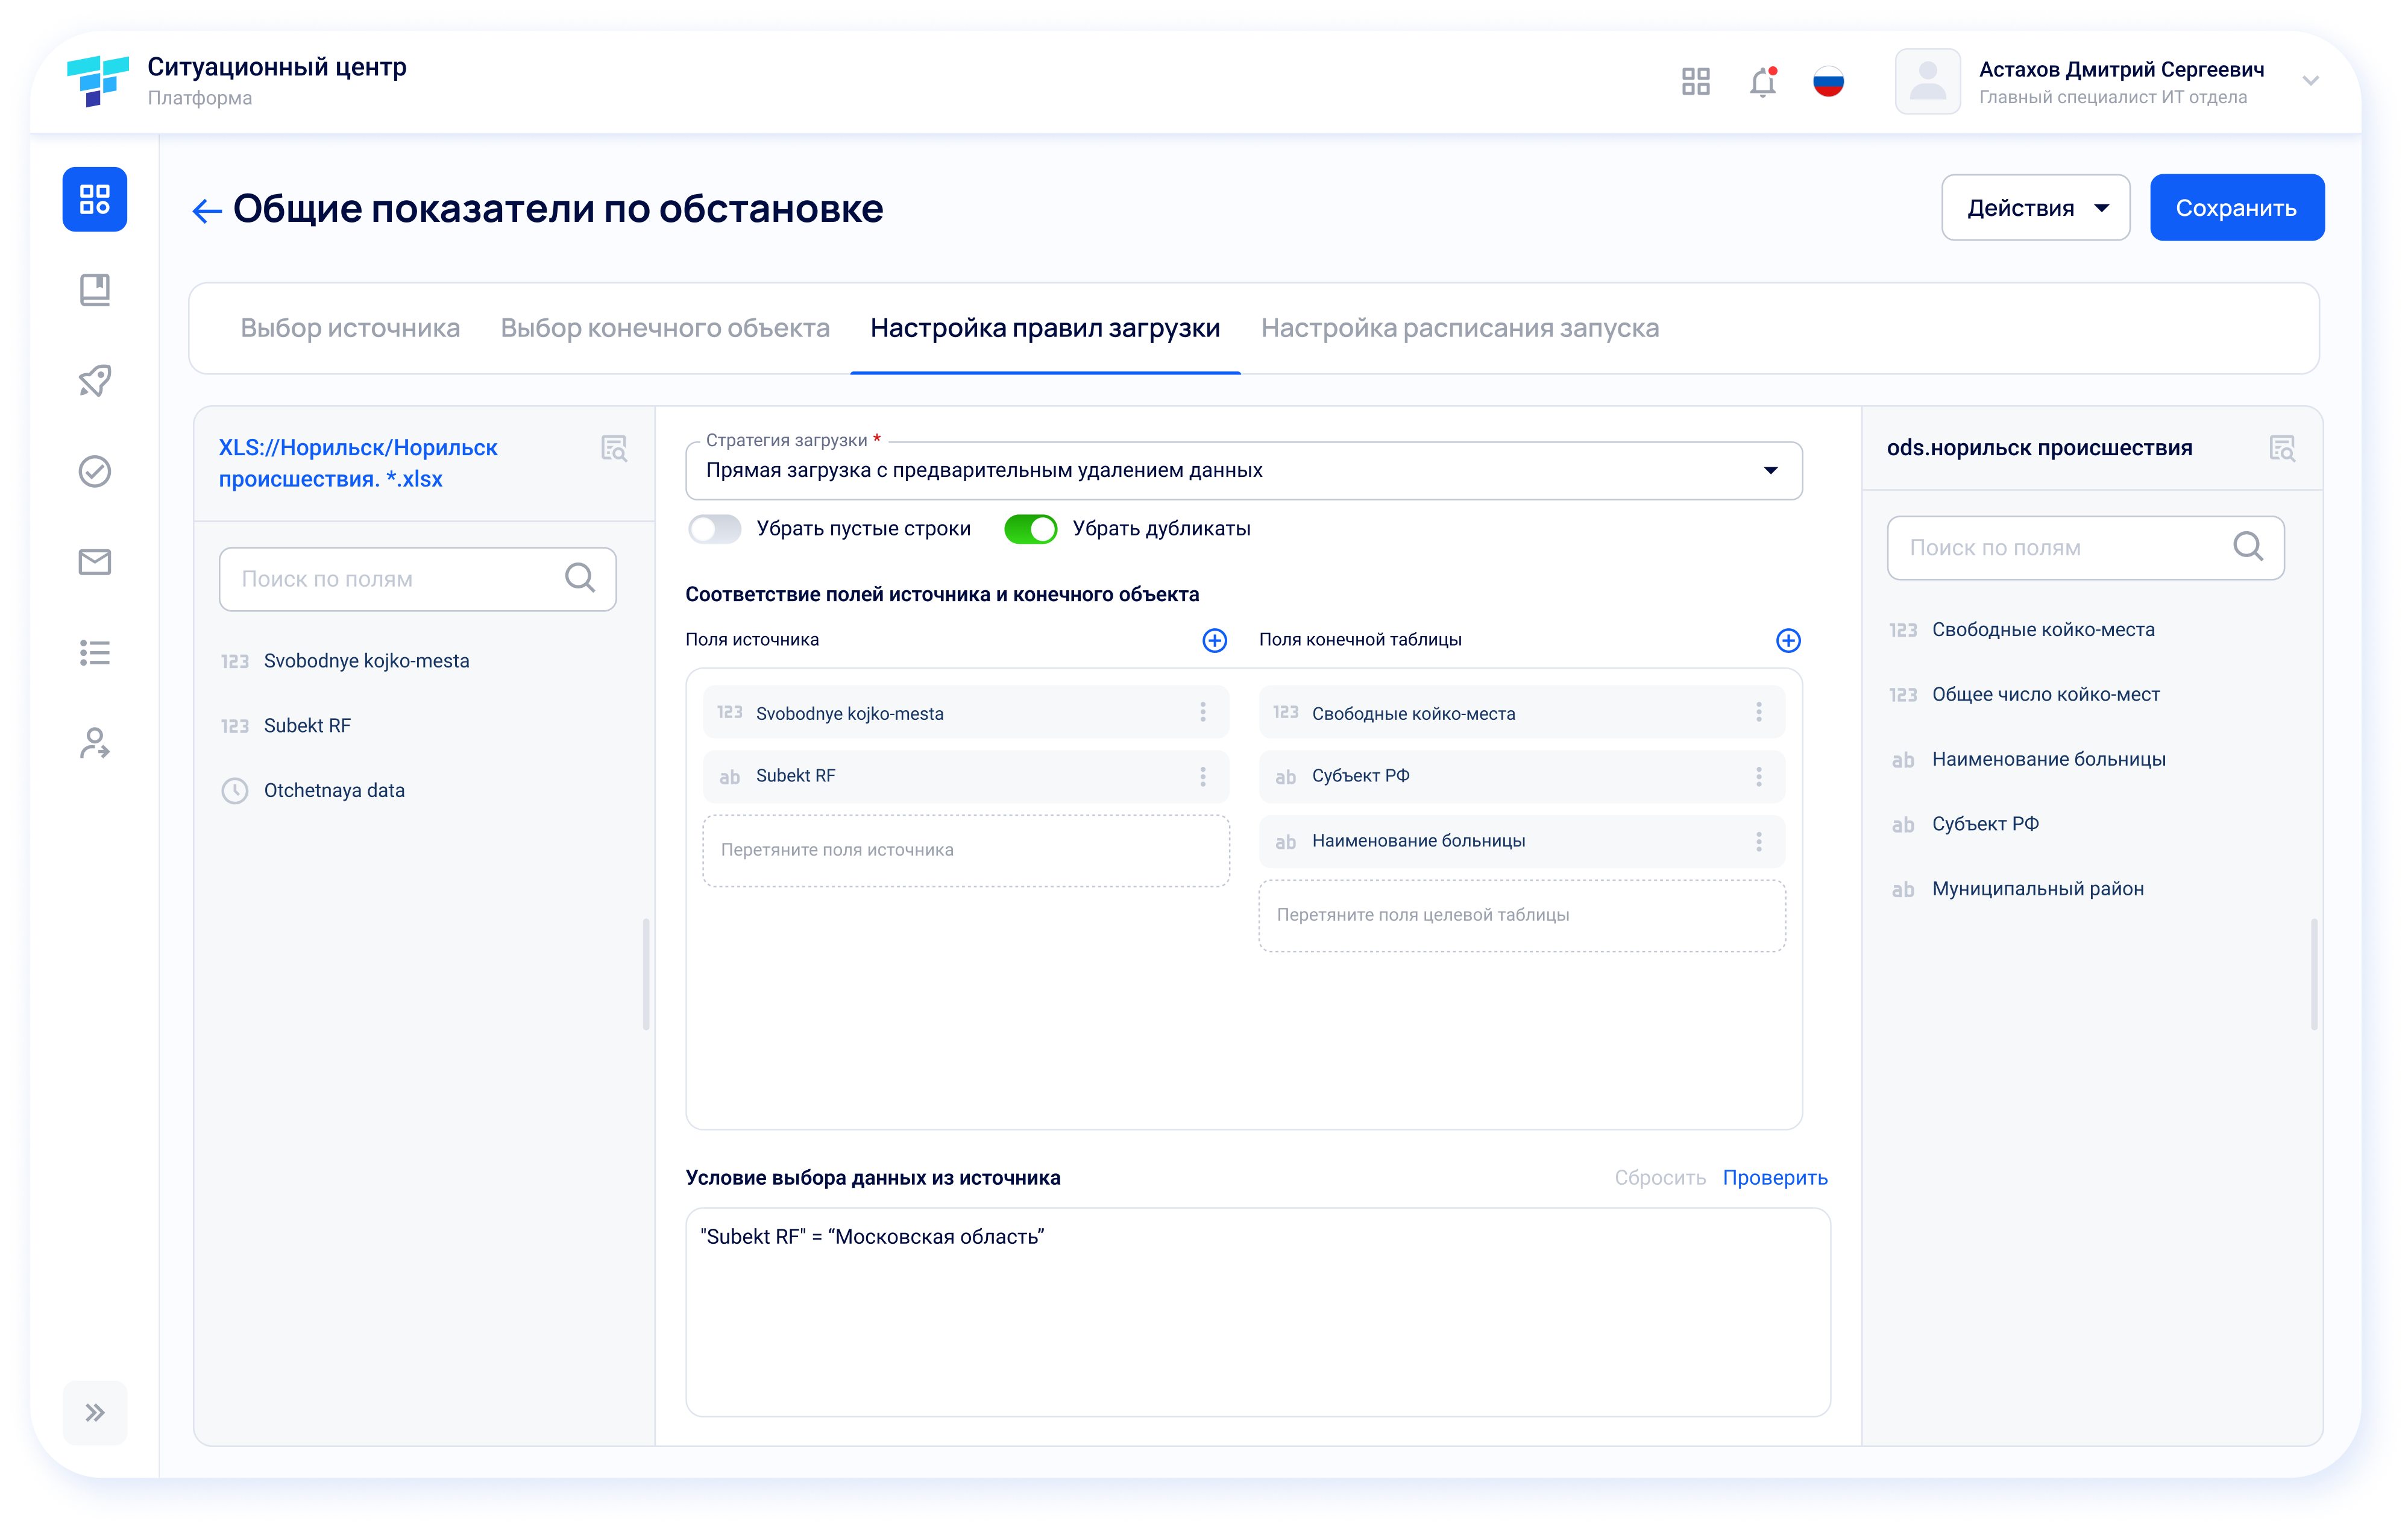Open the book/library sidebar icon
This screenshot has height=1529, width=2408.
(x=95, y=290)
